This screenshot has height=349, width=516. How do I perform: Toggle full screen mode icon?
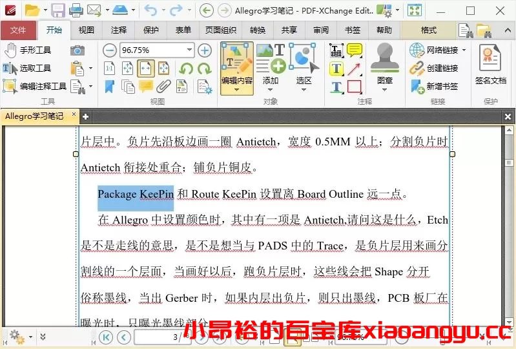click(415, 10)
